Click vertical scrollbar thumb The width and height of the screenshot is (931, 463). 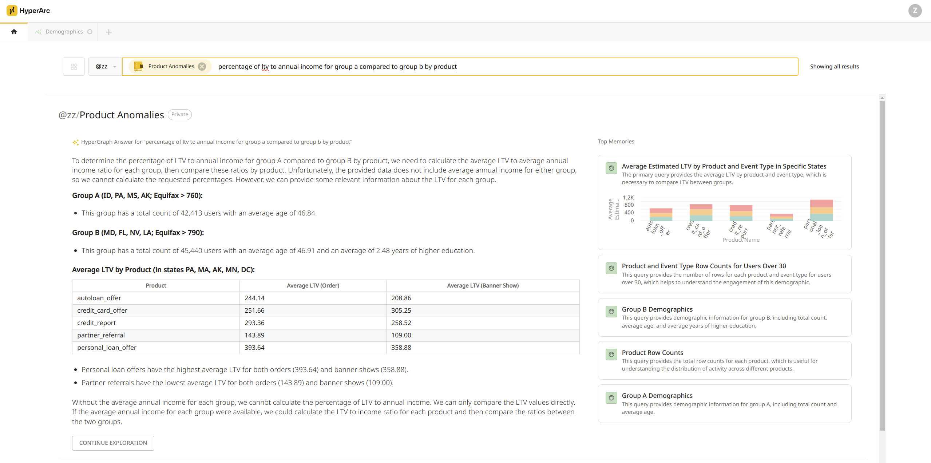coord(882,266)
